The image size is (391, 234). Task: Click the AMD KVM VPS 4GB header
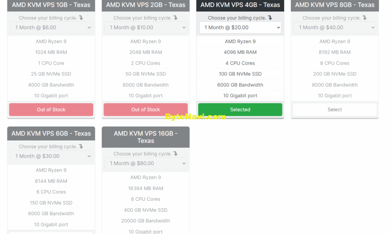(240, 5)
